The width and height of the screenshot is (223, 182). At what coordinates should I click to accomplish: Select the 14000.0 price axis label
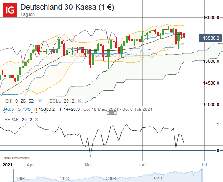(211, 104)
